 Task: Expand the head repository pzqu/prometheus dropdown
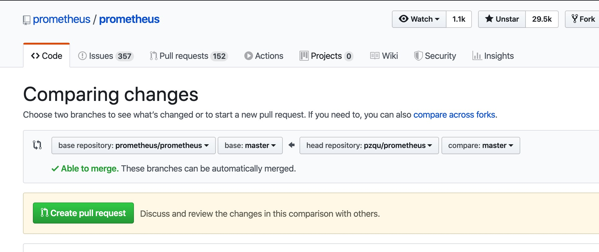coord(369,146)
